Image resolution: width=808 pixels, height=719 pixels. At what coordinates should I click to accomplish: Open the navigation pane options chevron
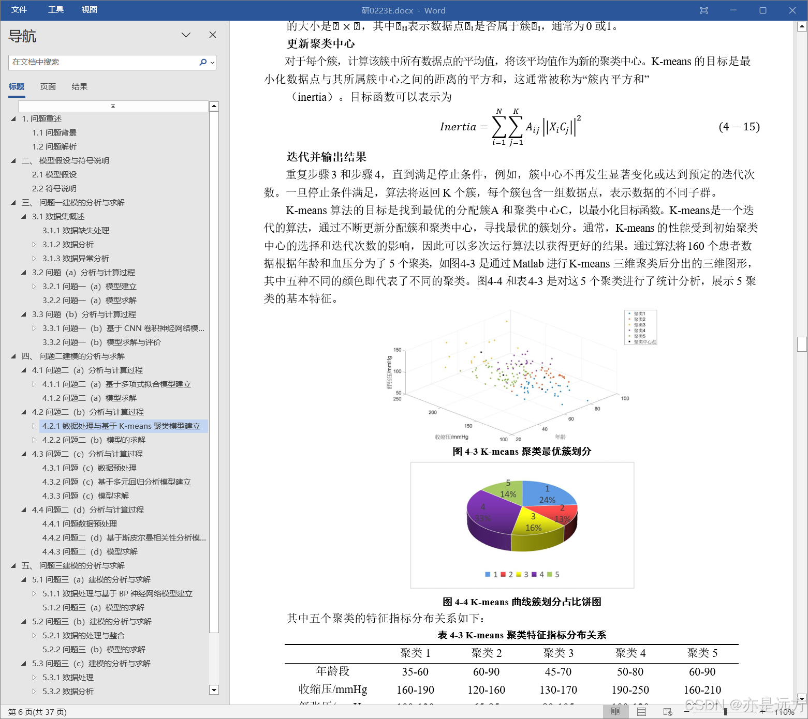(x=186, y=35)
